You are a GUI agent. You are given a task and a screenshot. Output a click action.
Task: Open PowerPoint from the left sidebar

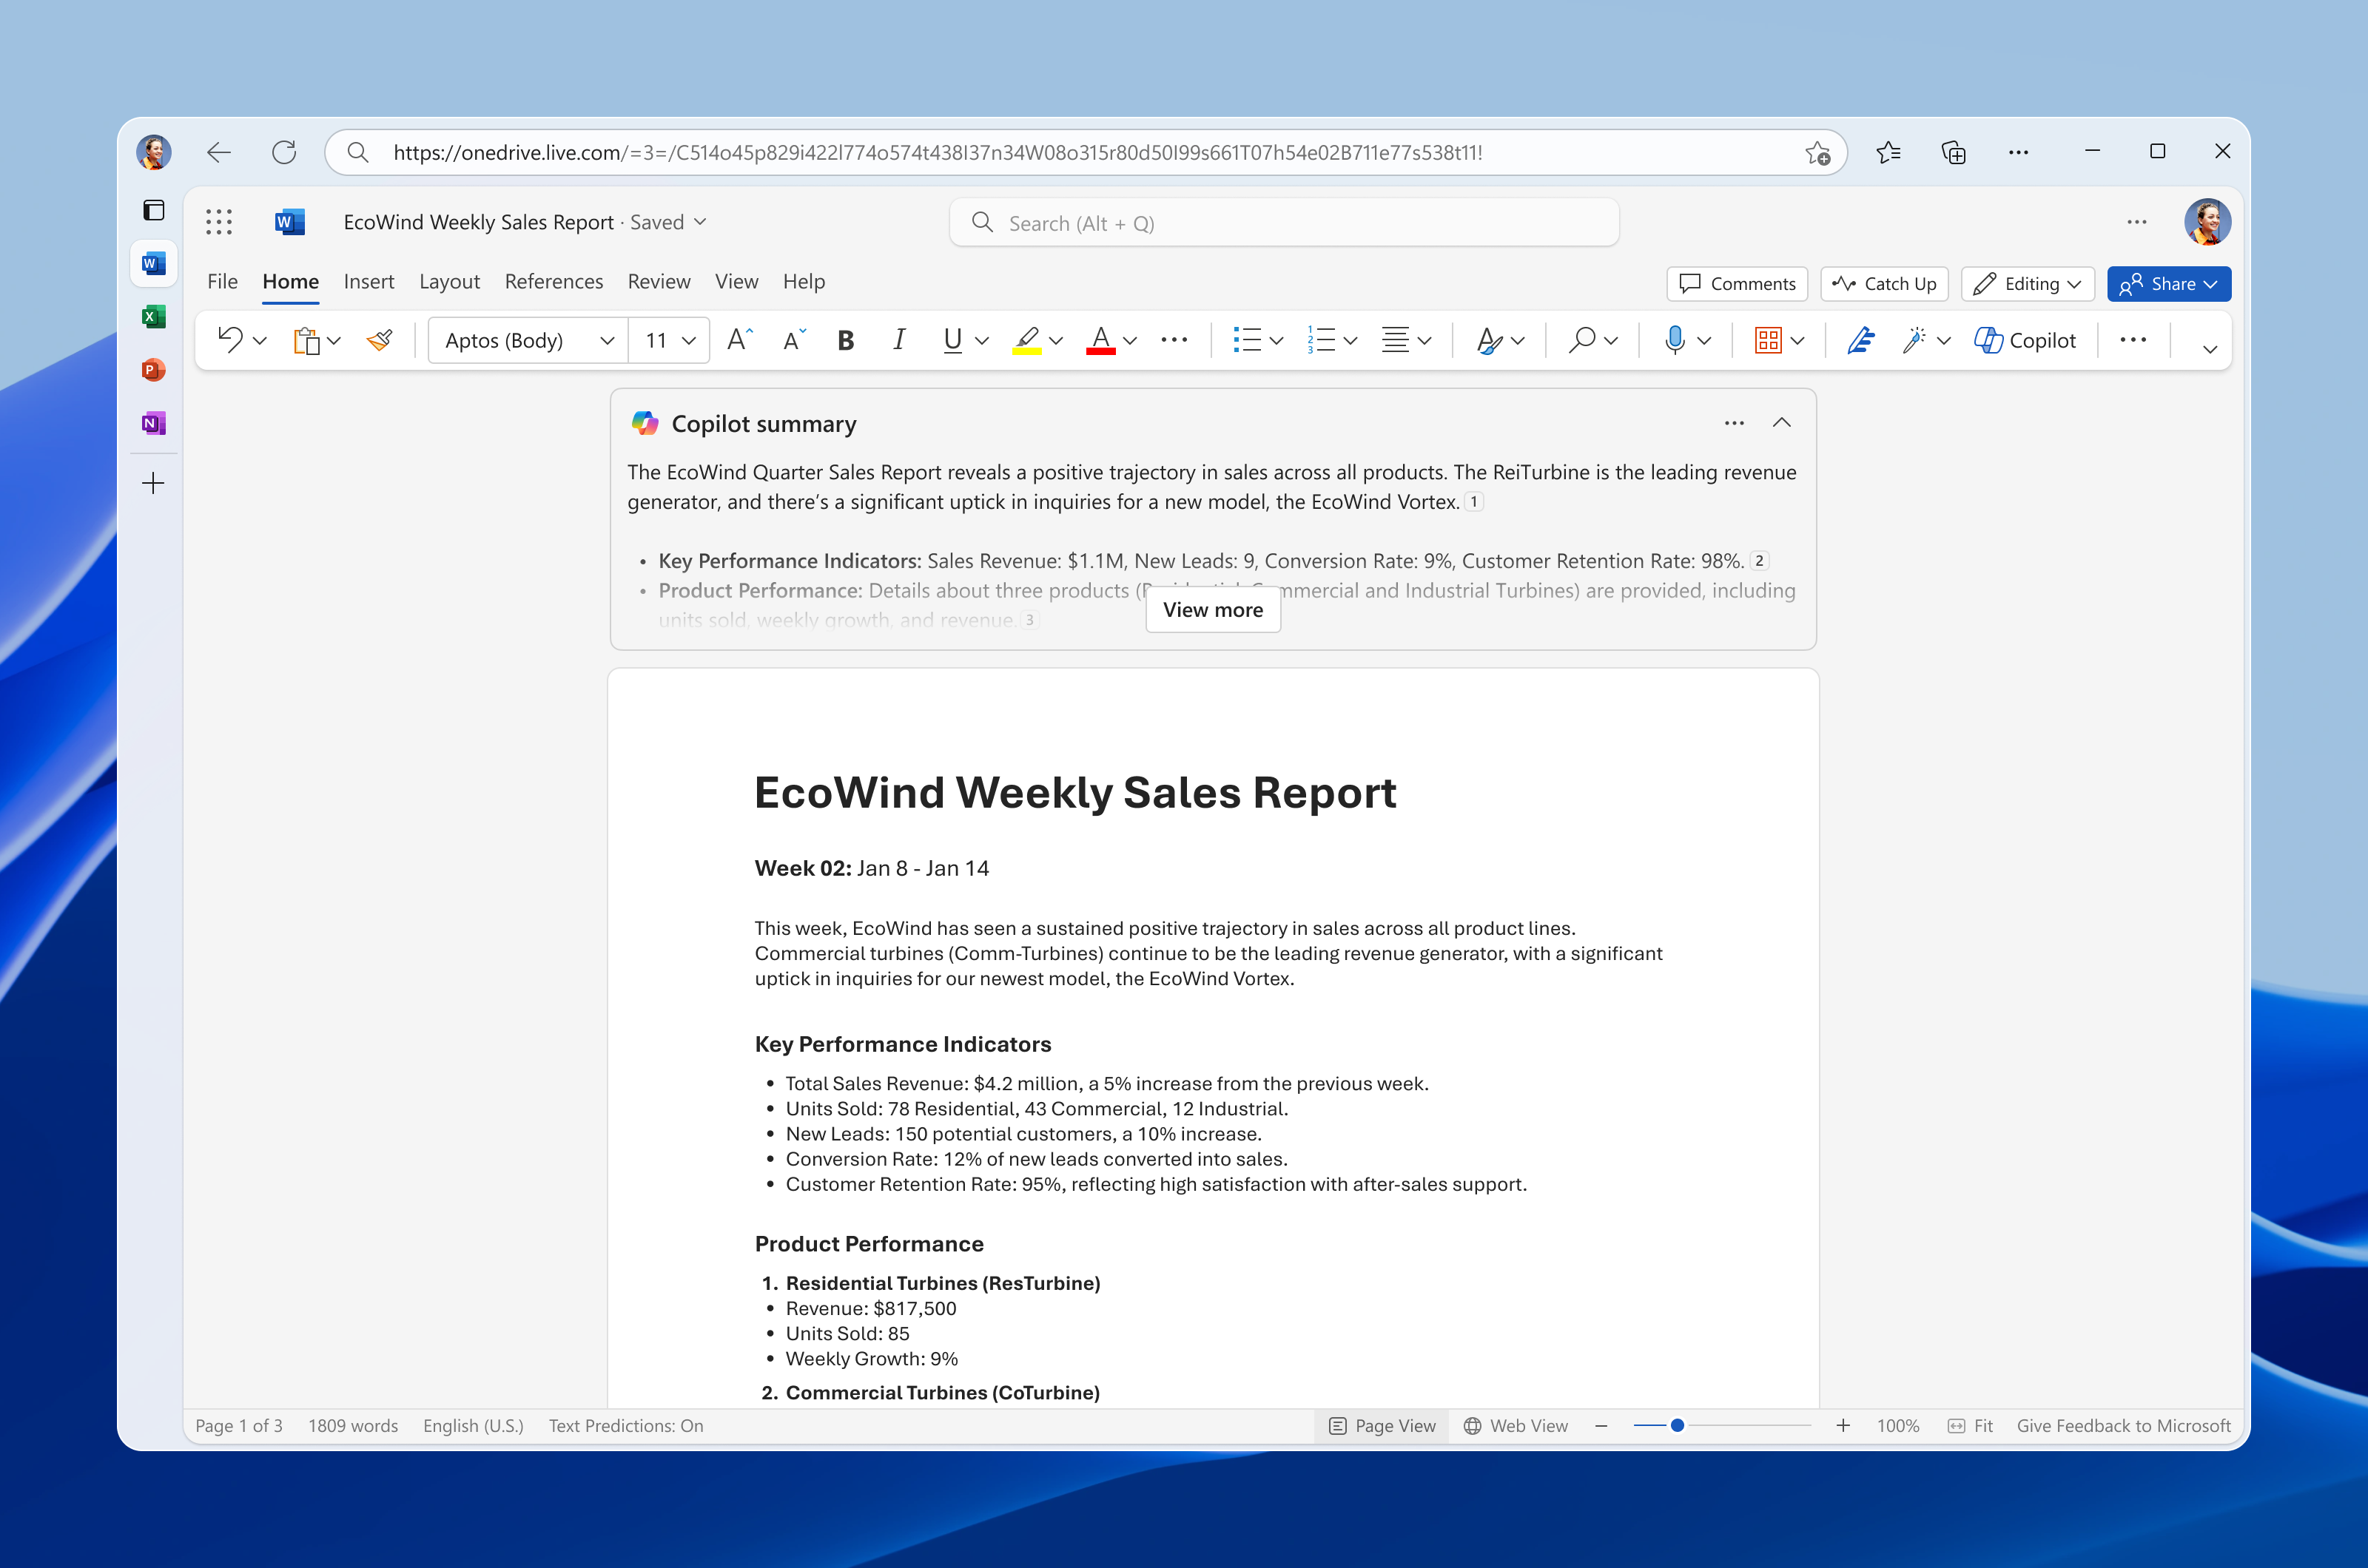tap(153, 370)
